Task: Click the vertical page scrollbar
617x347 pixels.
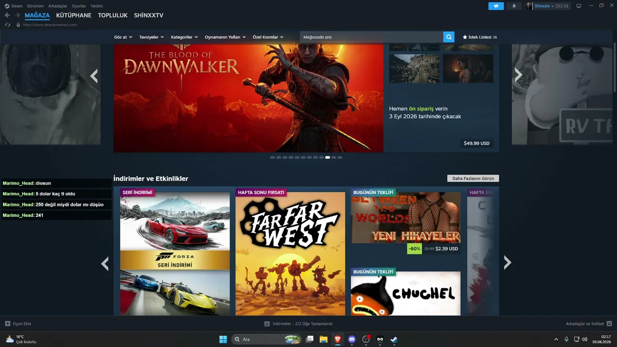Action: click(x=615, y=67)
